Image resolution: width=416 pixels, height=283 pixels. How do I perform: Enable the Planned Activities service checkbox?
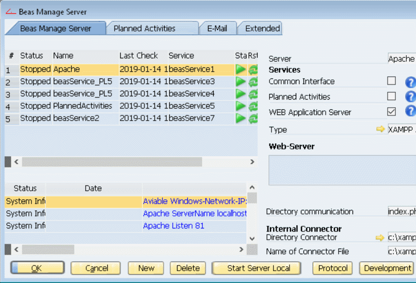392,96
